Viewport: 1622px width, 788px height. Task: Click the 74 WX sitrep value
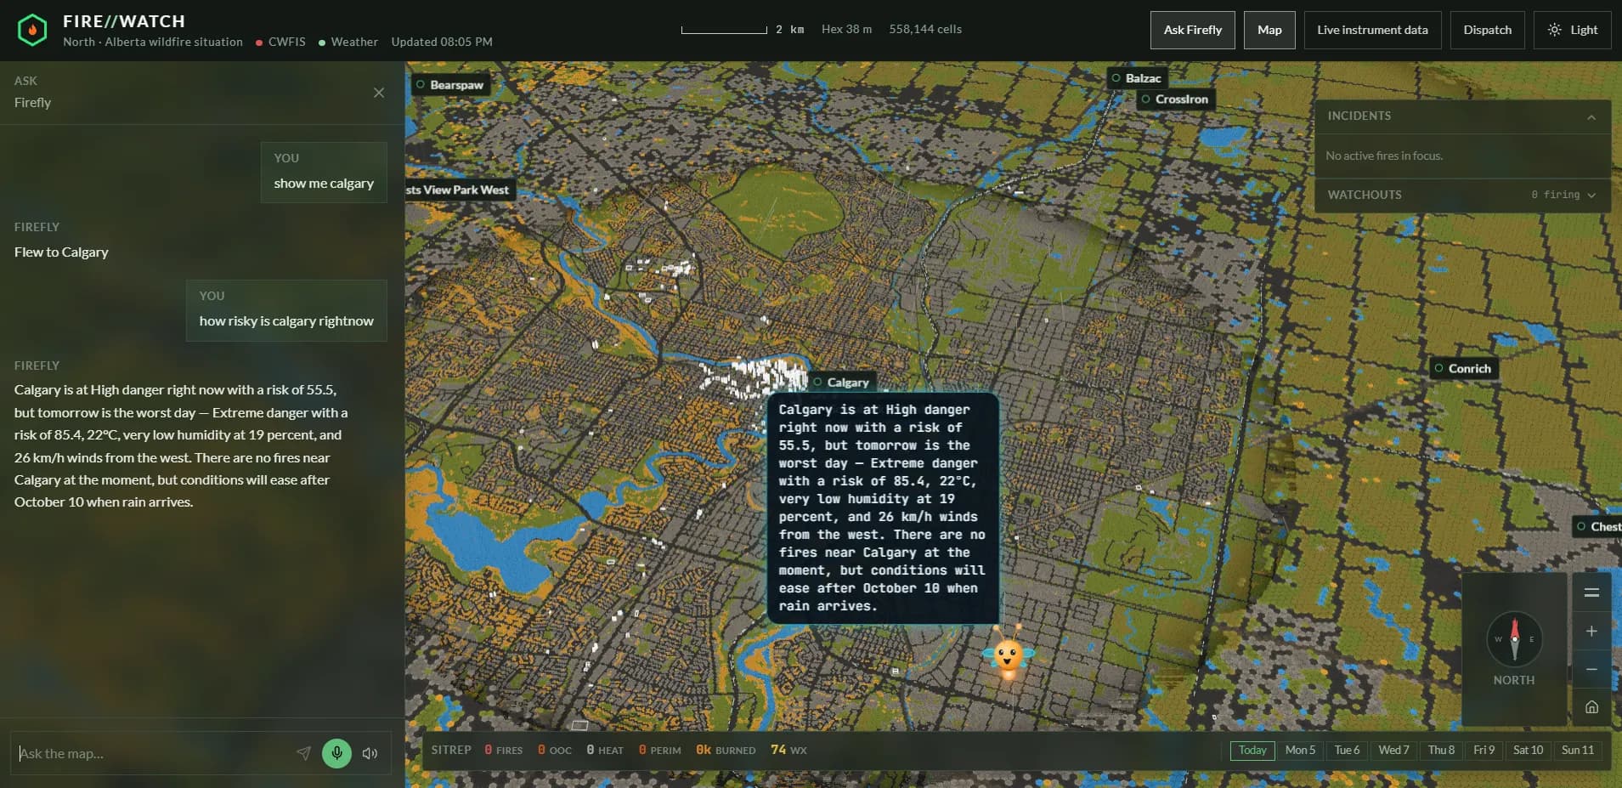(x=788, y=751)
